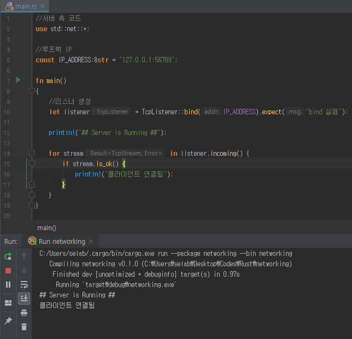Clear all console output with trash icon
Screen dimensions: 352x339
pos(24,327)
